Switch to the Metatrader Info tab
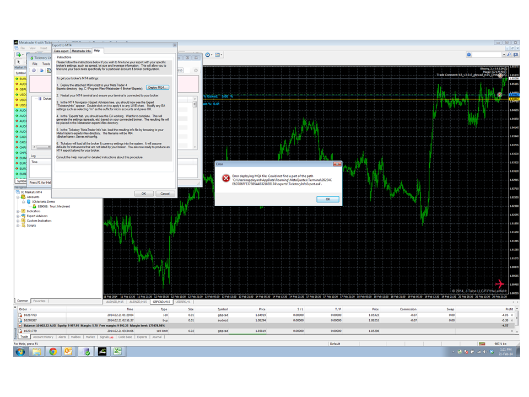Screen dimensions: 529x397 (x=81, y=51)
